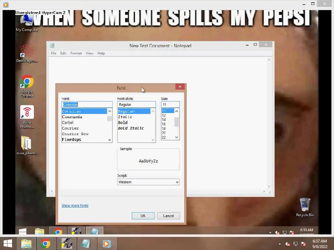Open the avira_phant folder on desktop
Image resolution: width=334 pixels, height=250 pixels.
tap(27, 146)
